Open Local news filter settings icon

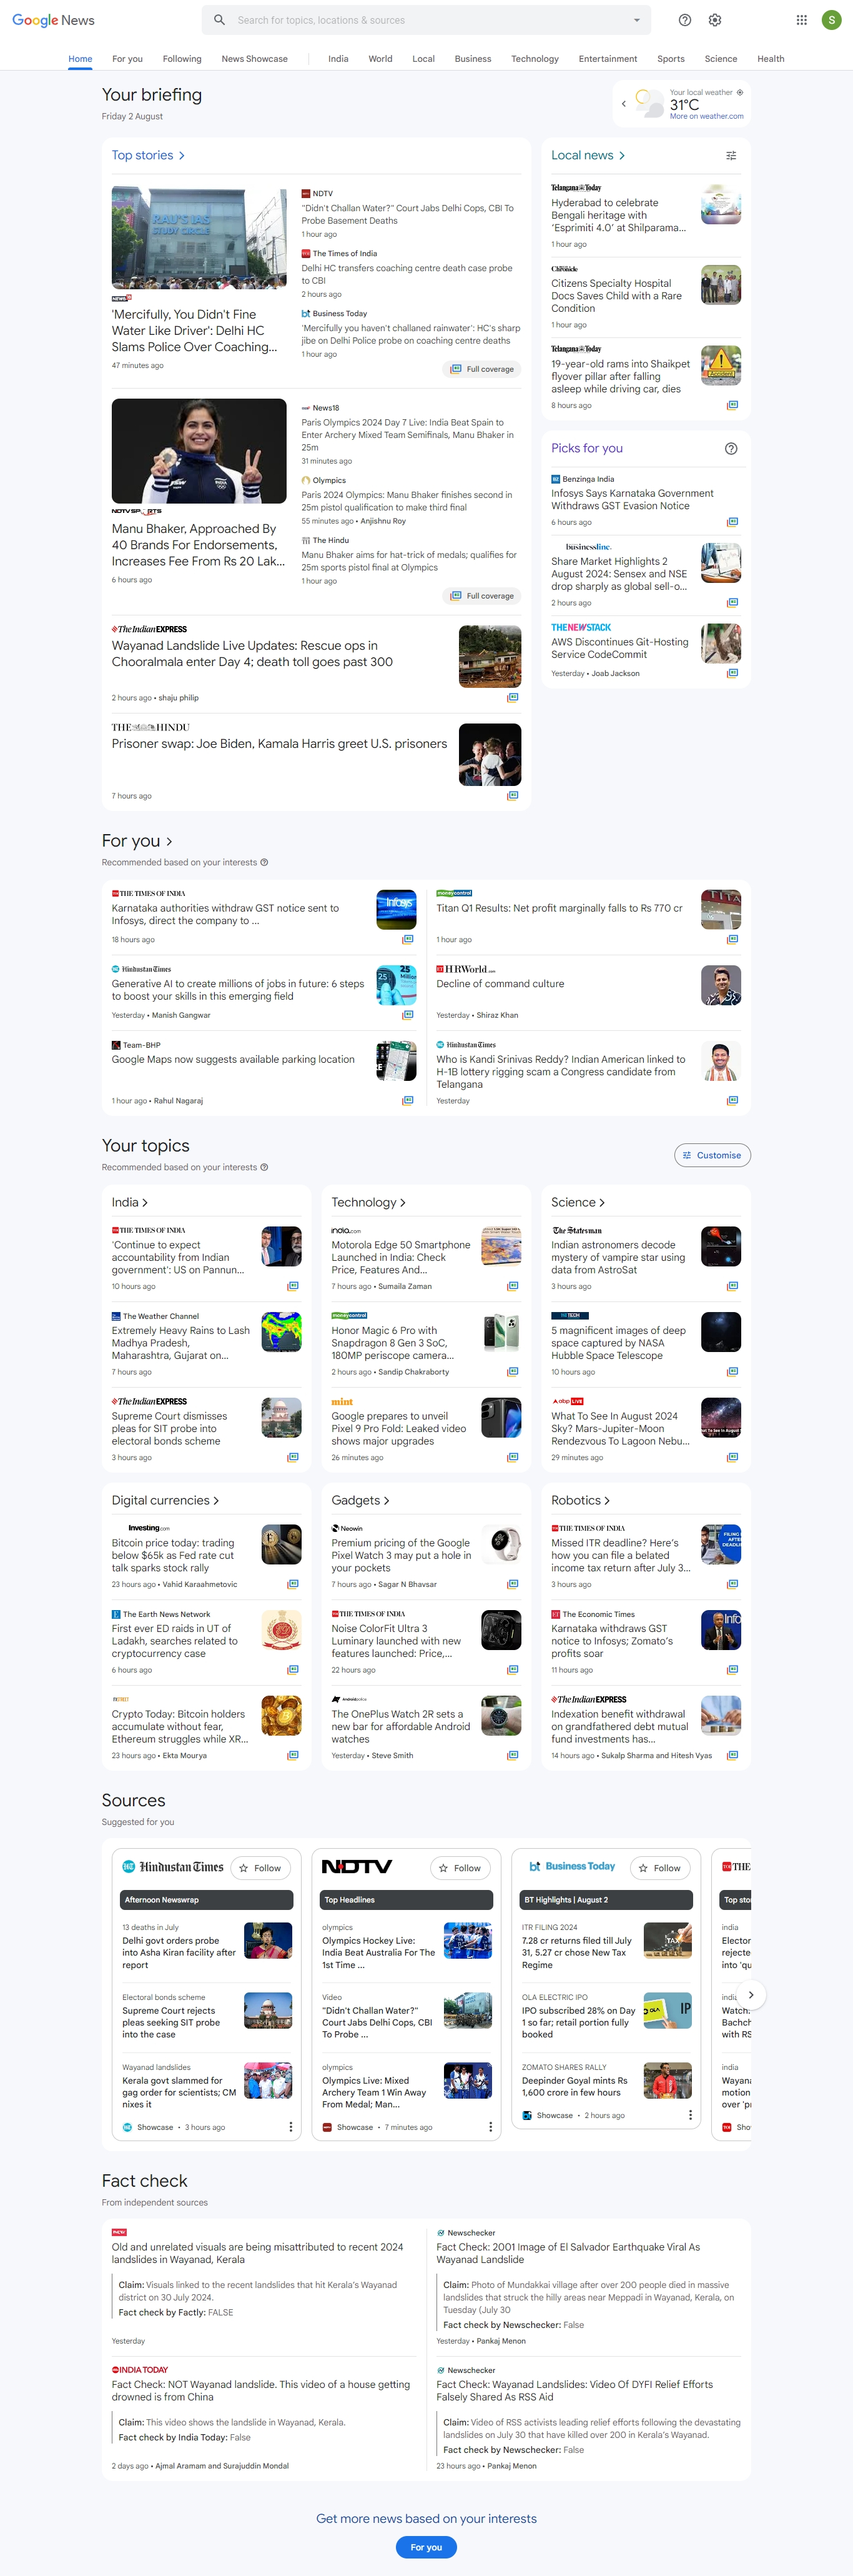[x=731, y=155]
